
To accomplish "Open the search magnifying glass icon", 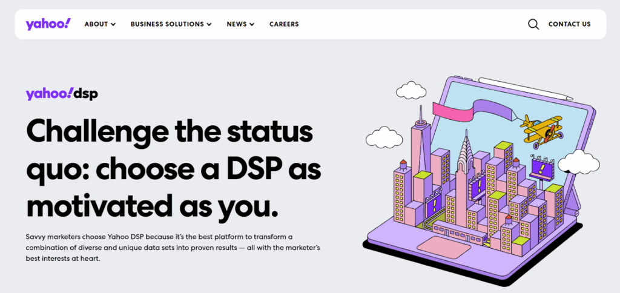I will 533,24.
